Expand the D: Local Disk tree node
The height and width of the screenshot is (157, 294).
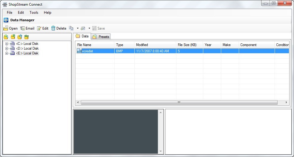pyautogui.click(x=7, y=48)
